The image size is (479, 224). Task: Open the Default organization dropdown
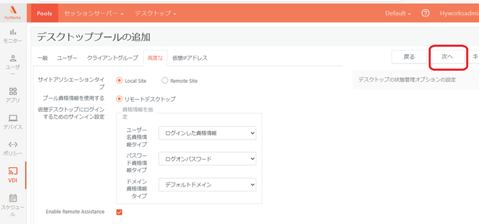[398, 13]
